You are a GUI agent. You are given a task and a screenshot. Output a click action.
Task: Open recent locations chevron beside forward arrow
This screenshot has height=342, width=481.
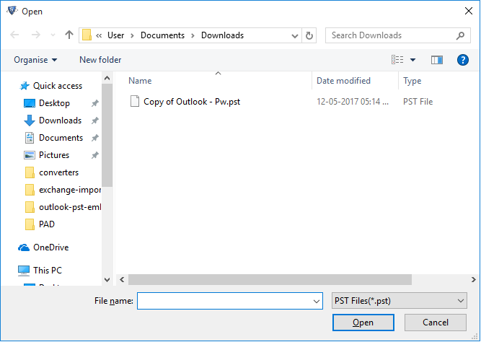[x=53, y=35]
